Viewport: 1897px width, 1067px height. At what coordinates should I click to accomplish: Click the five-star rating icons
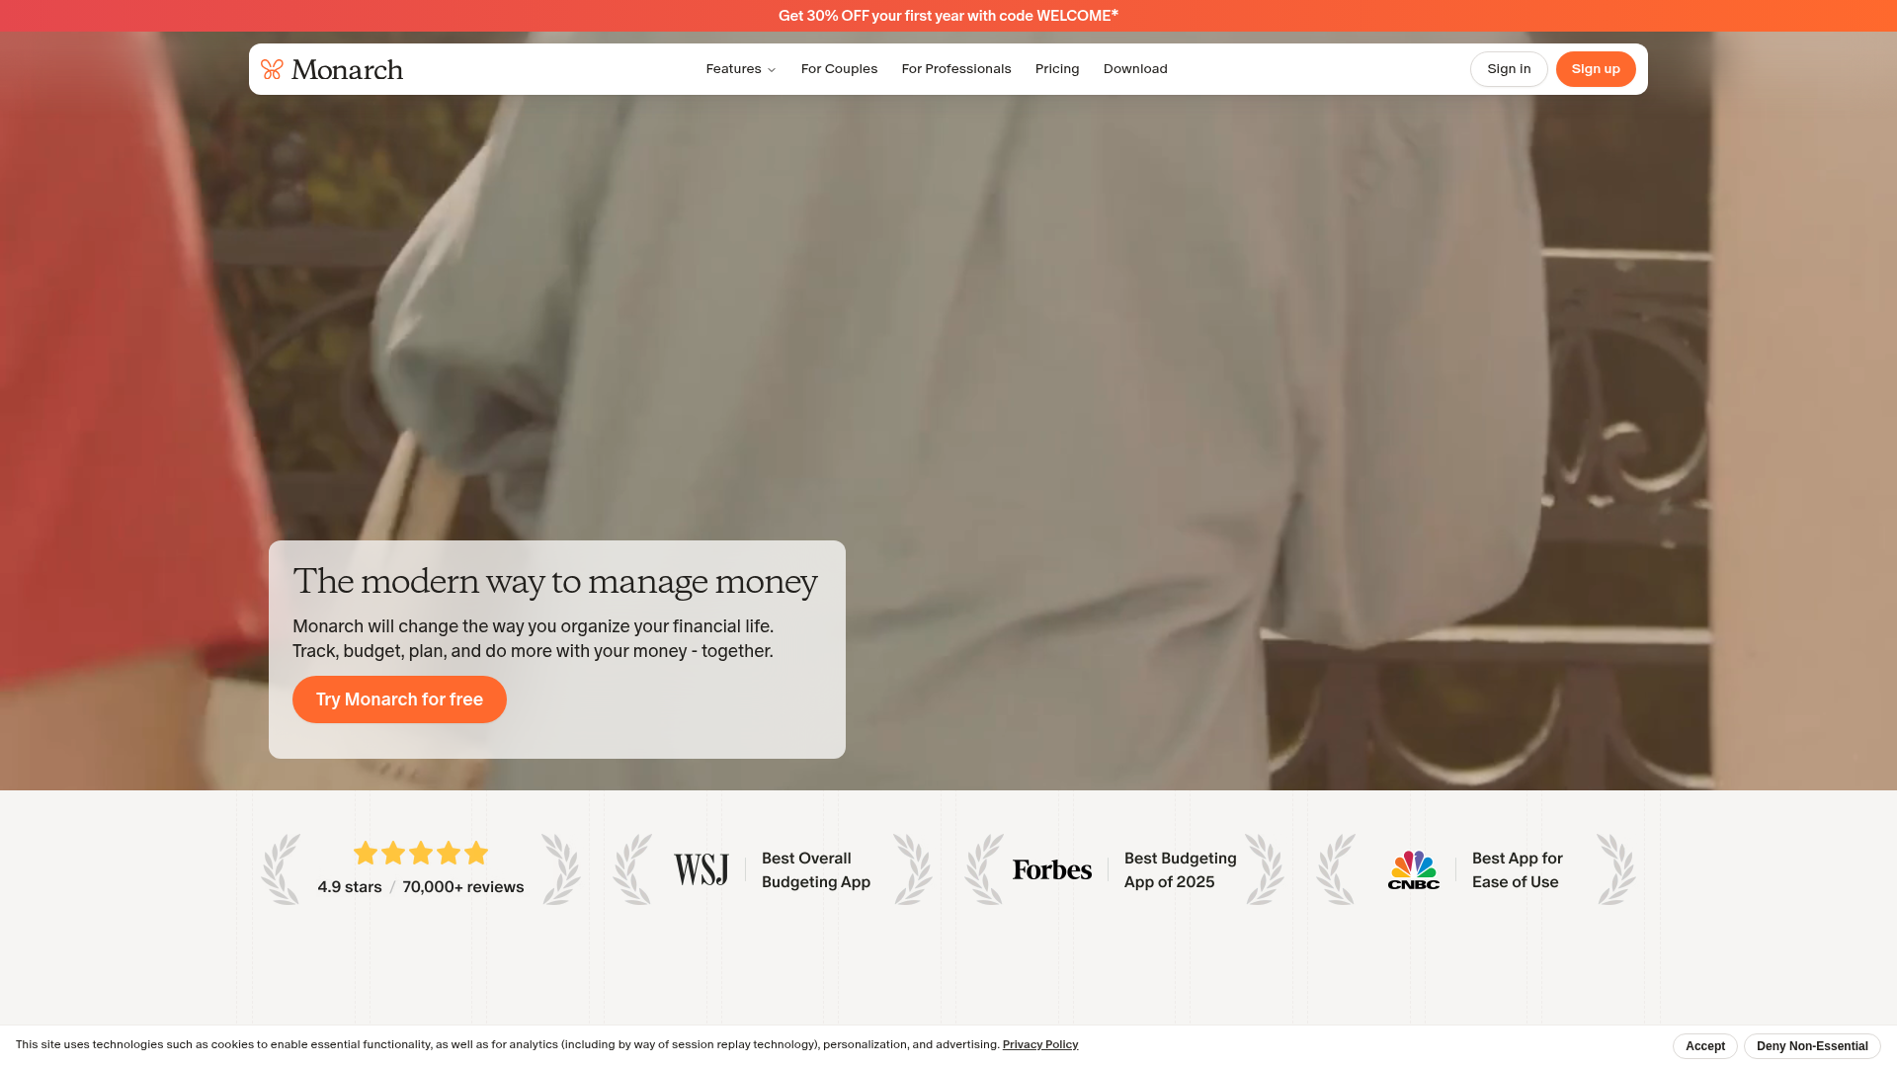(x=420, y=853)
